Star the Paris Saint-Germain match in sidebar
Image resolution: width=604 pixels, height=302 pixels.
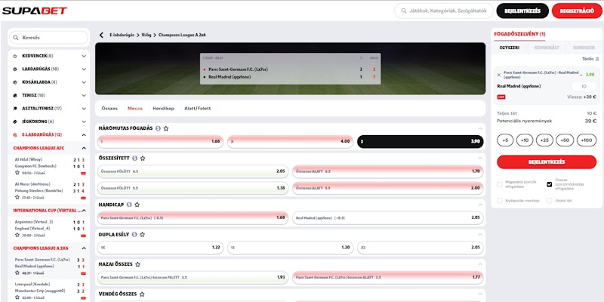pyautogui.click(x=17, y=273)
